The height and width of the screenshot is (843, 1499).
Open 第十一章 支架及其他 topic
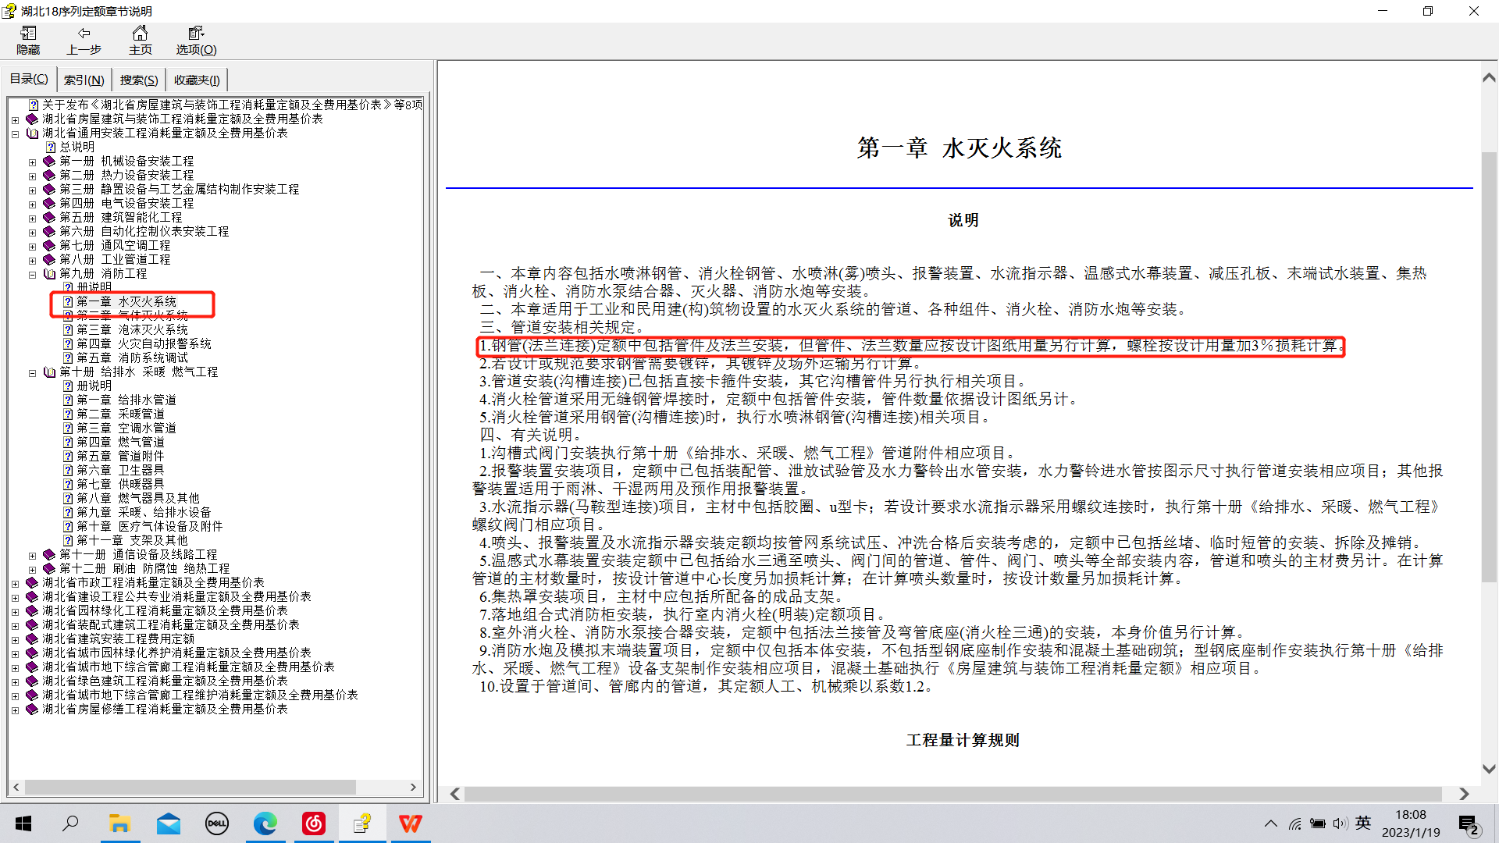(x=132, y=540)
